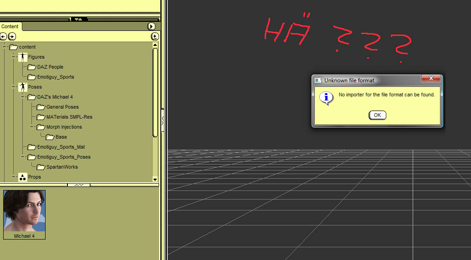Click the dialog title bar window icon
The height and width of the screenshot is (260, 471).
(x=318, y=80)
